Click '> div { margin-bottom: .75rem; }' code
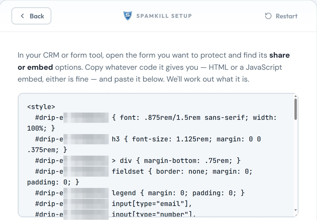Image resolution: width=317 pixels, height=220 pixels. [176, 160]
